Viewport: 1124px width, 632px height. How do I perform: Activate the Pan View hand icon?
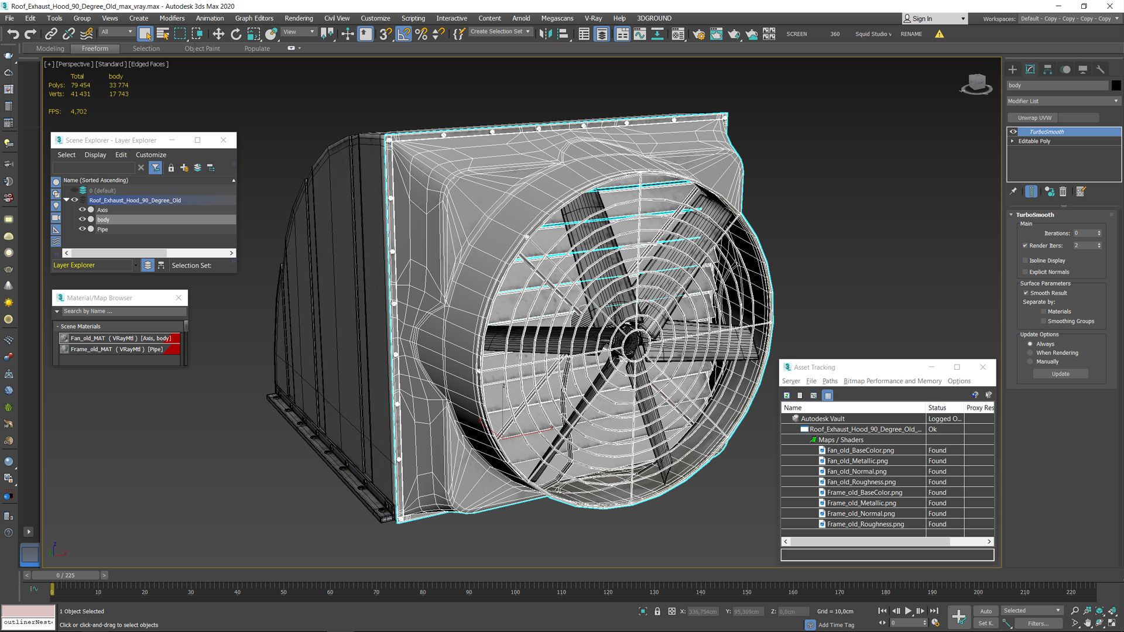(x=1087, y=623)
